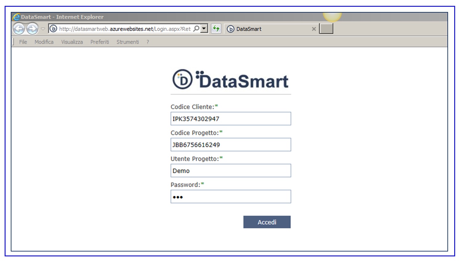Close the DataSmart tab

(x=314, y=29)
